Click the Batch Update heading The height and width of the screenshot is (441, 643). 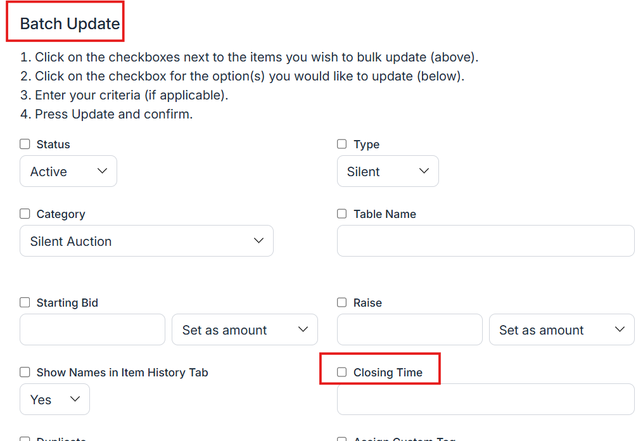(70, 24)
